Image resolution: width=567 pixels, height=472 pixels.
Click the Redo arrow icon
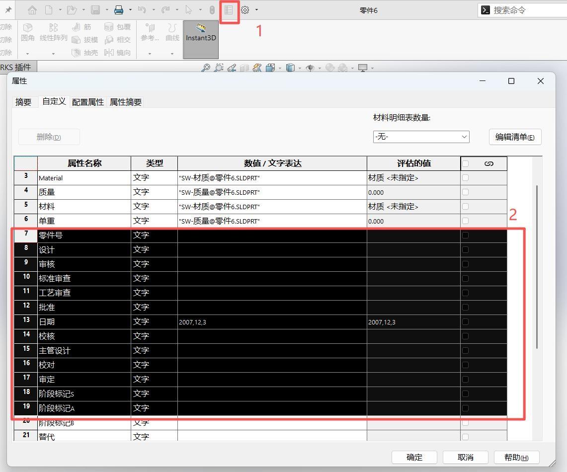click(165, 10)
